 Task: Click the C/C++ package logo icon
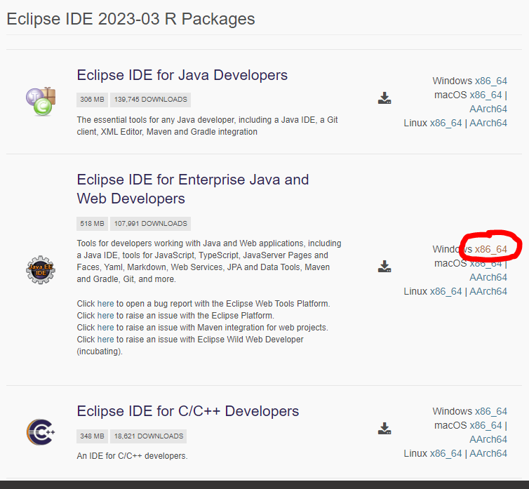pos(41,432)
